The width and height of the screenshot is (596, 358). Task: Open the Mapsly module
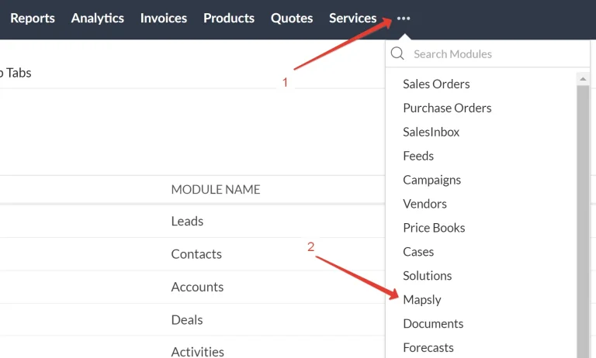tap(422, 300)
